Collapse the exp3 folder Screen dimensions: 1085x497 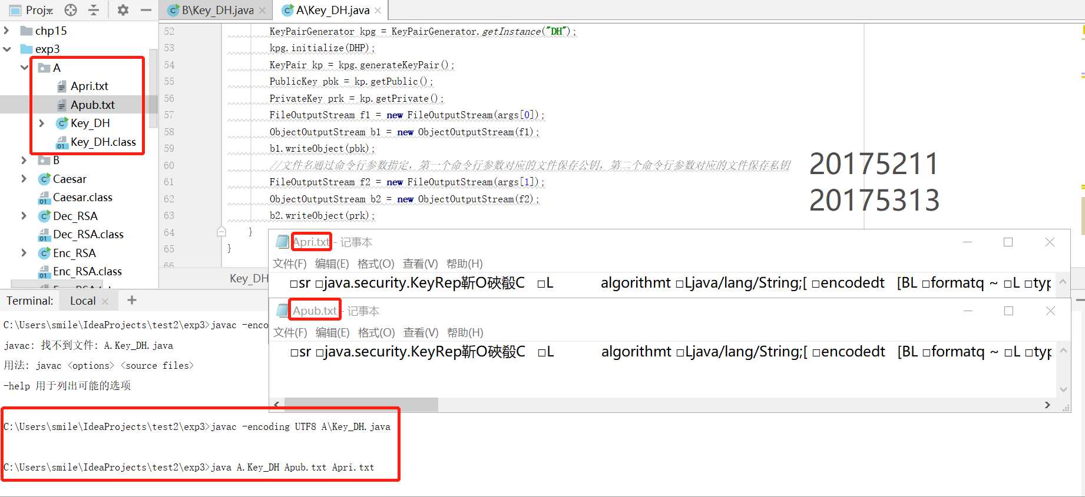tap(6, 49)
